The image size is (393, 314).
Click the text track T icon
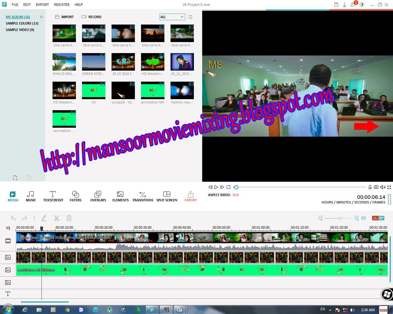tap(8, 294)
